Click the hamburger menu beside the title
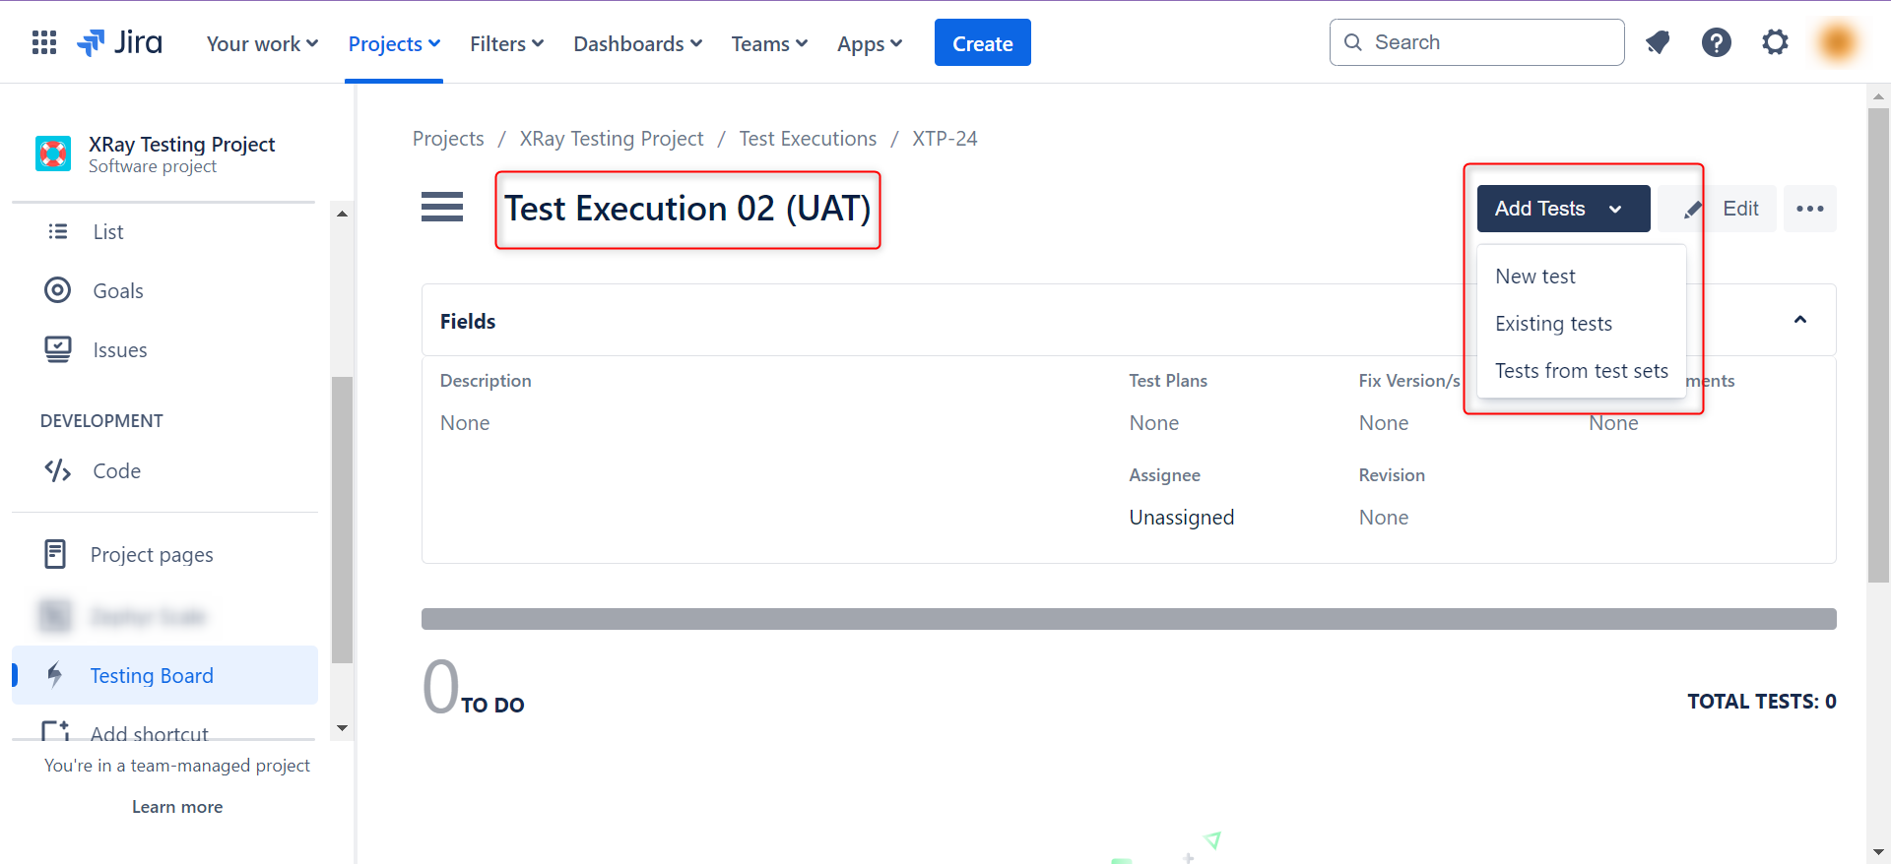1891x864 pixels. click(x=442, y=208)
